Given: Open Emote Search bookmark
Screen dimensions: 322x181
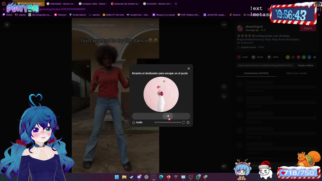Looking at the screenshot, I should pyautogui.click(x=77, y=15).
